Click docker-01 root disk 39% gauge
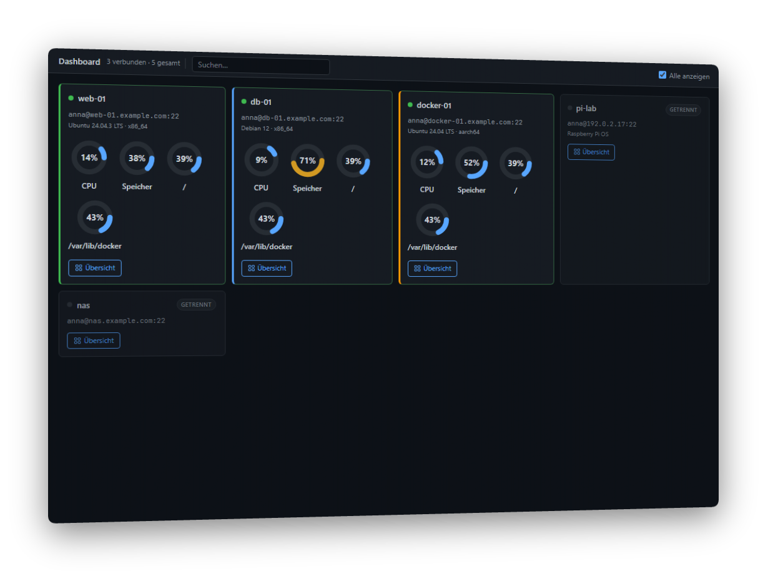This screenshot has height=571, width=783. (516, 164)
